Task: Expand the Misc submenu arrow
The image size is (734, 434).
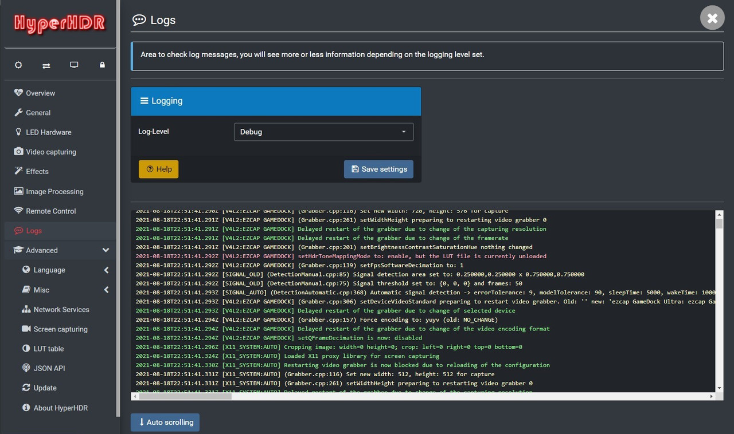Action: pyautogui.click(x=106, y=290)
